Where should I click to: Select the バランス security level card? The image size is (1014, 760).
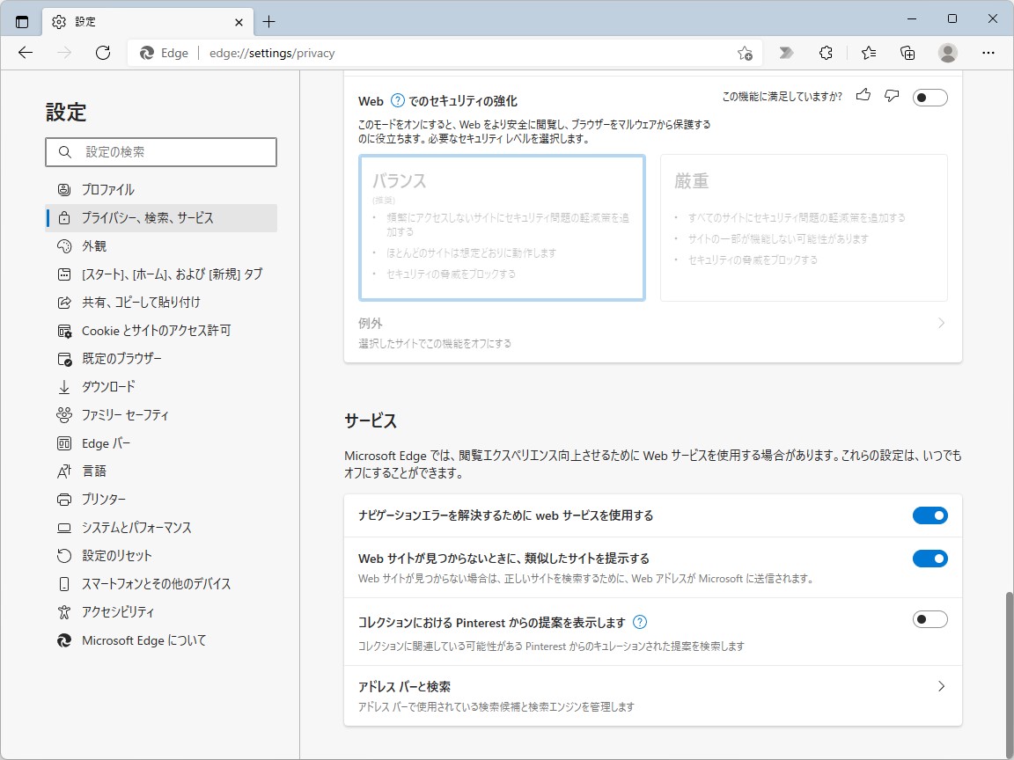(502, 227)
